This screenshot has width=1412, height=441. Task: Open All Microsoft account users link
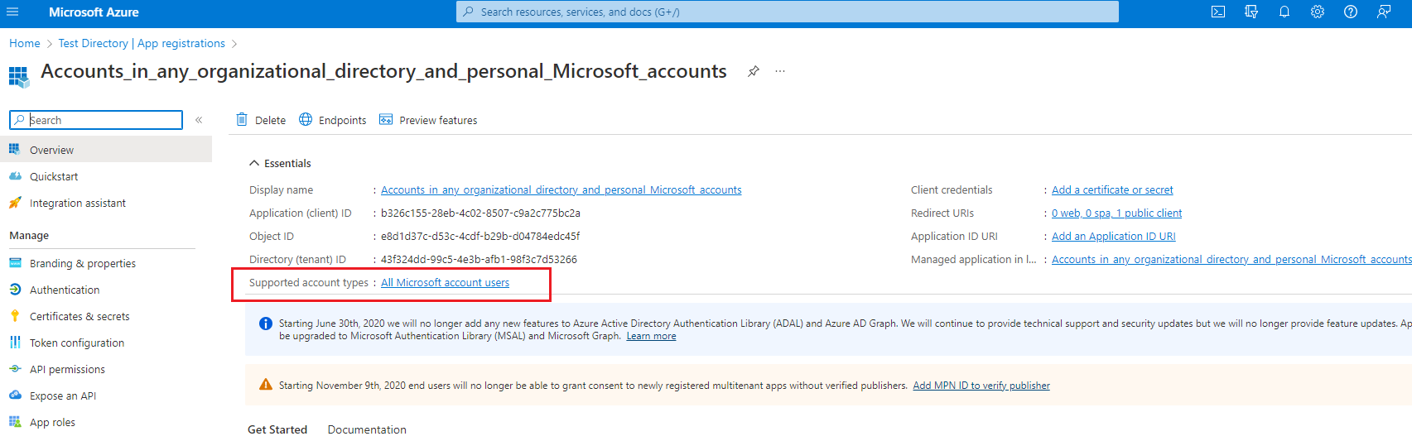pyautogui.click(x=445, y=282)
